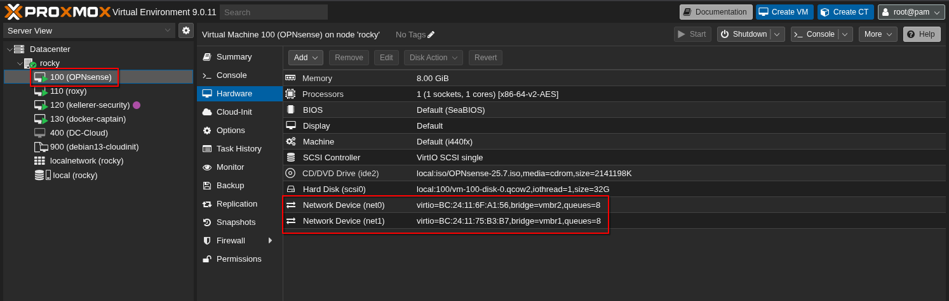Expand the Shutdown dropdown arrow
The image size is (949, 301).
tap(777, 34)
